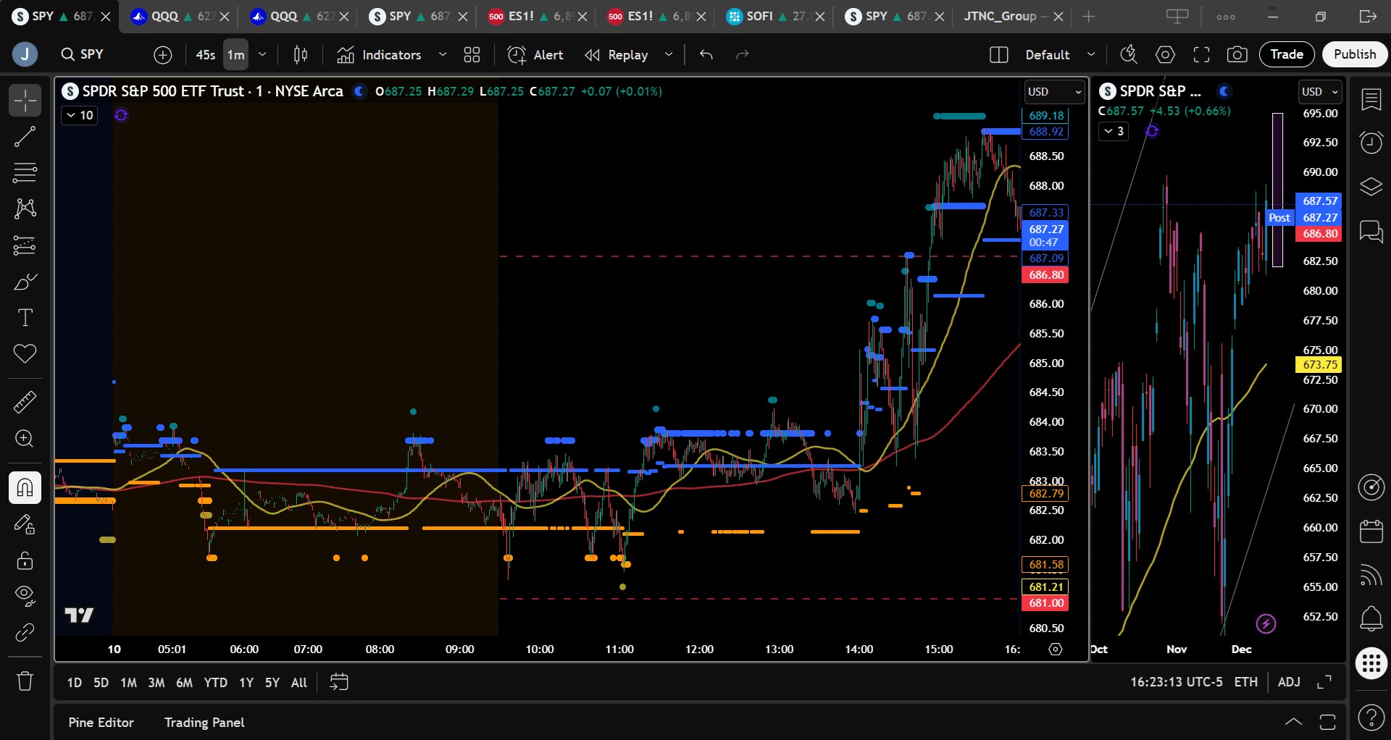Open USD currency dropdown on right chart
The height and width of the screenshot is (740, 1391).
[x=1321, y=92]
